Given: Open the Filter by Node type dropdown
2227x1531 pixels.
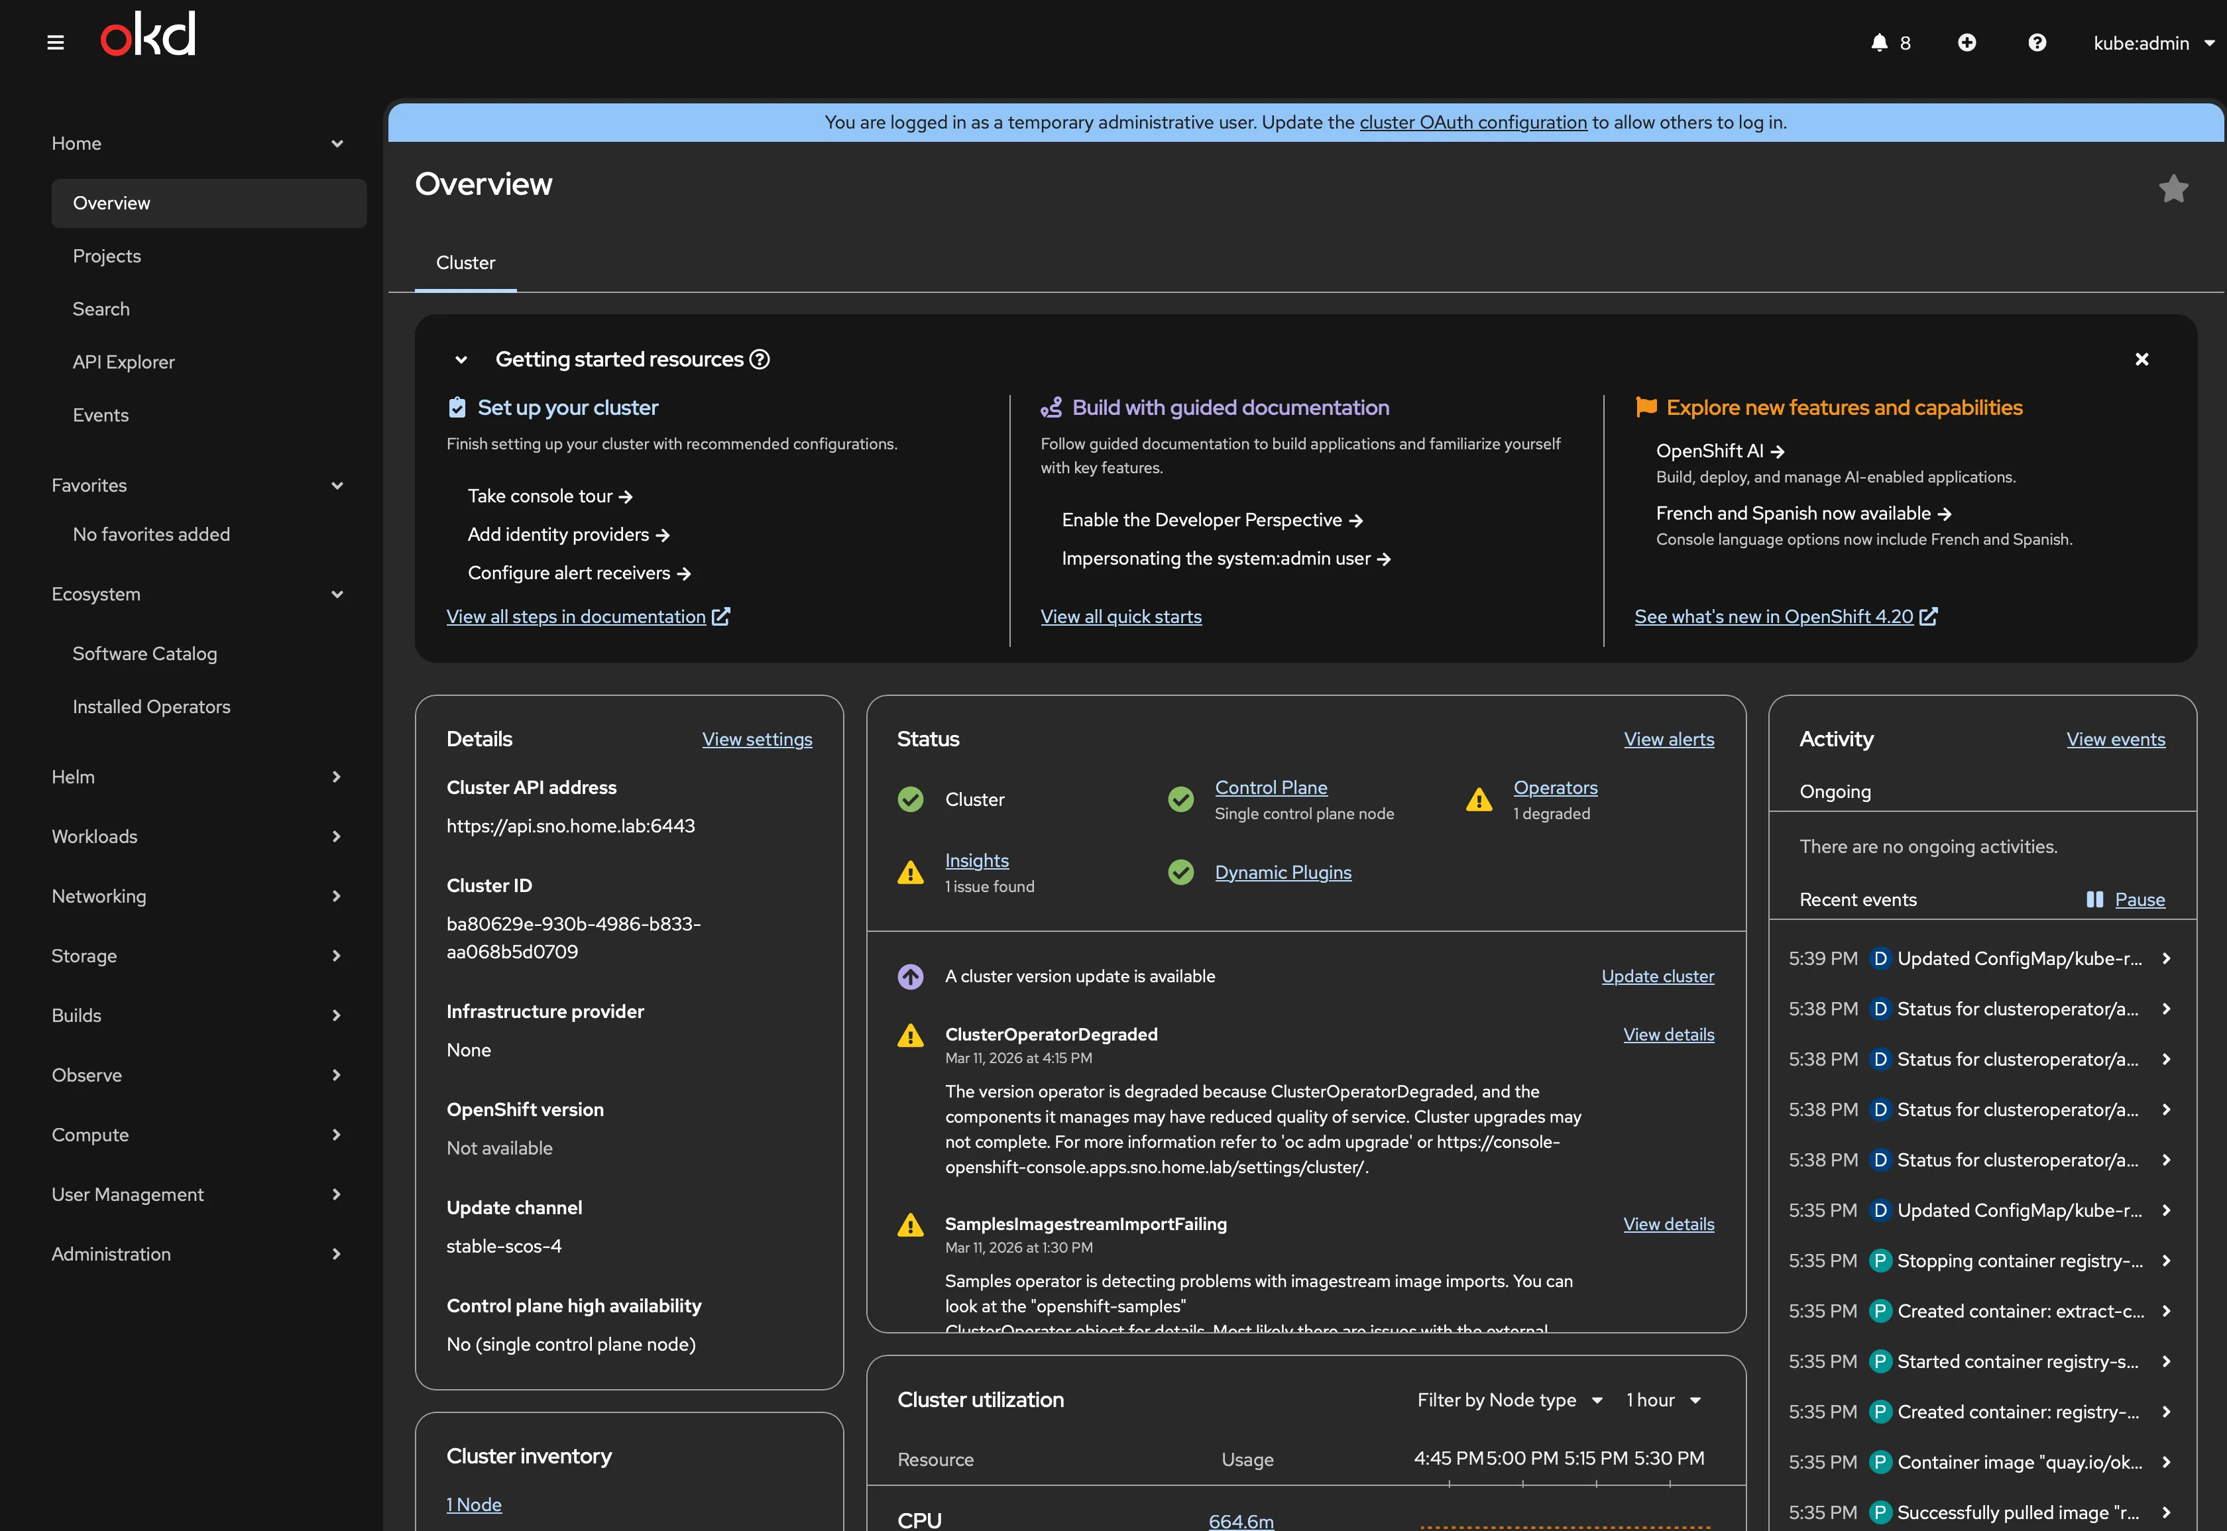Looking at the screenshot, I should 1510,1400.
